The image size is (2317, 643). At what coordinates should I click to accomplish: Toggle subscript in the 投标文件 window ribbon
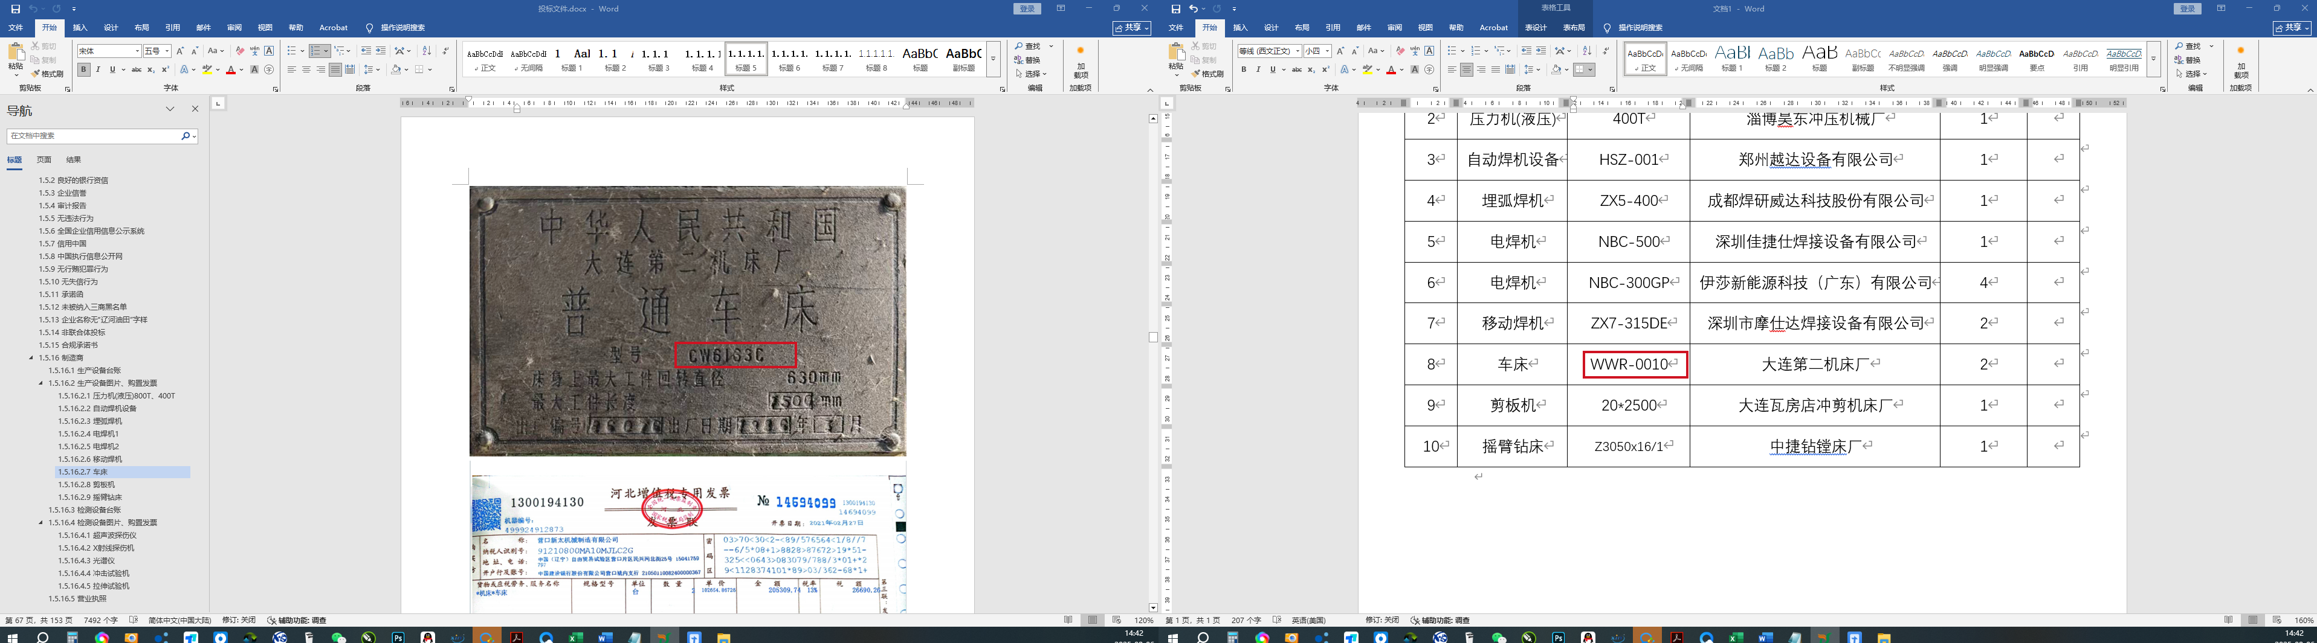coord(150,69)
